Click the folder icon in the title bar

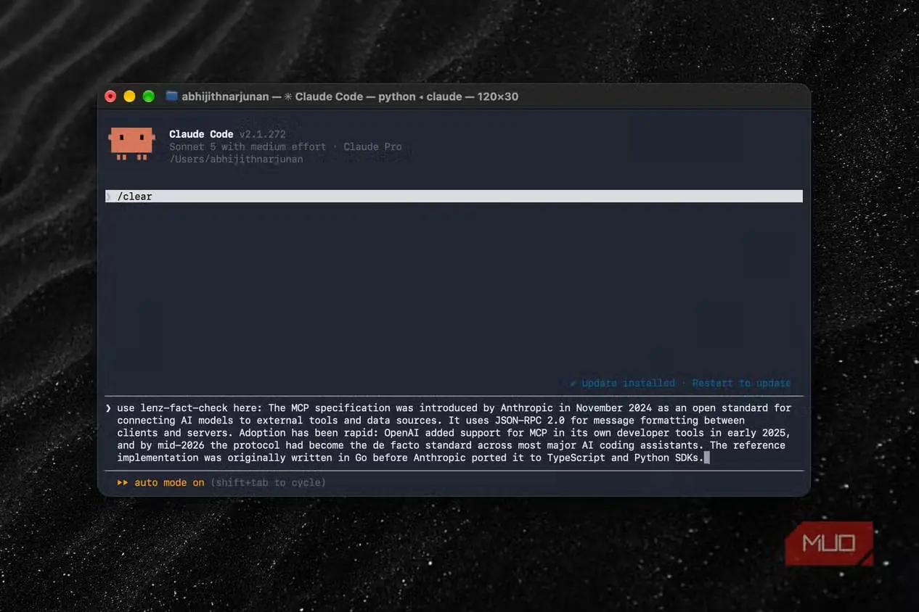172,96
